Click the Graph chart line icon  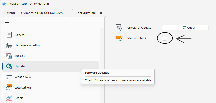point(9,98)
